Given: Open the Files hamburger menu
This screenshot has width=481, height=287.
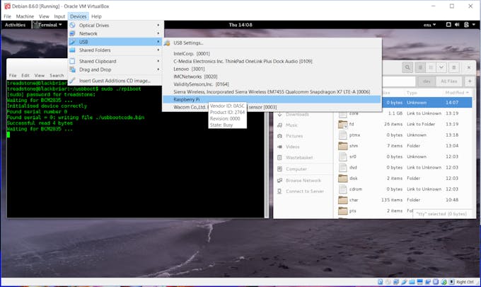Looking at the screenshot, I should (x=454, y=67).
